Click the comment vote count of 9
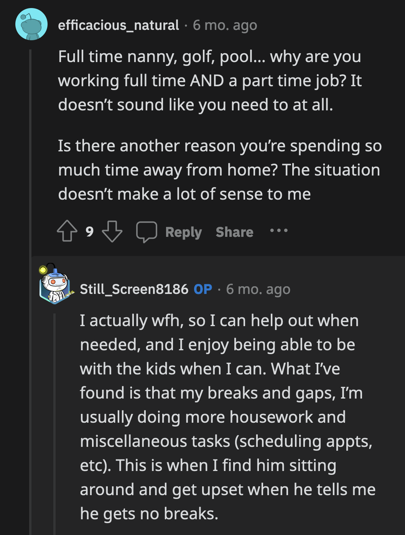 (x=89, y=231)
